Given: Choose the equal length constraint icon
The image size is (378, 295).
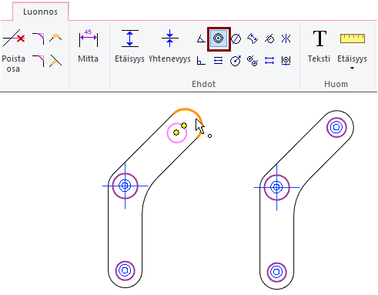Looking at the screenshot, I should click(269, 61).
